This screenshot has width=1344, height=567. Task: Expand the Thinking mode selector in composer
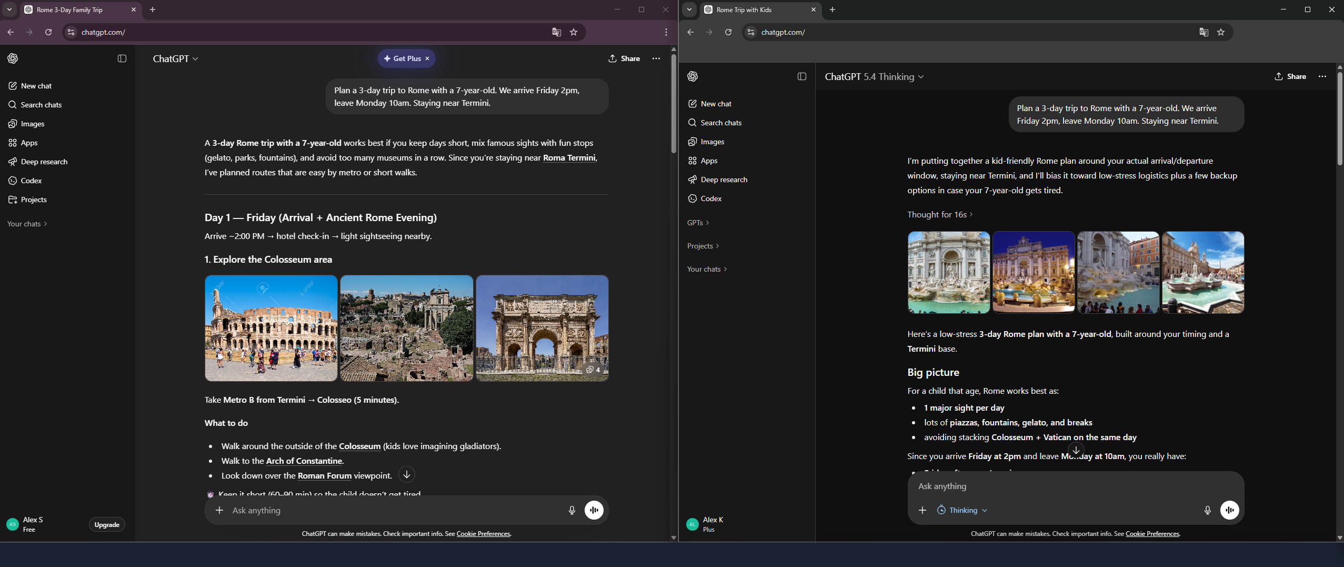pos(962,510)
